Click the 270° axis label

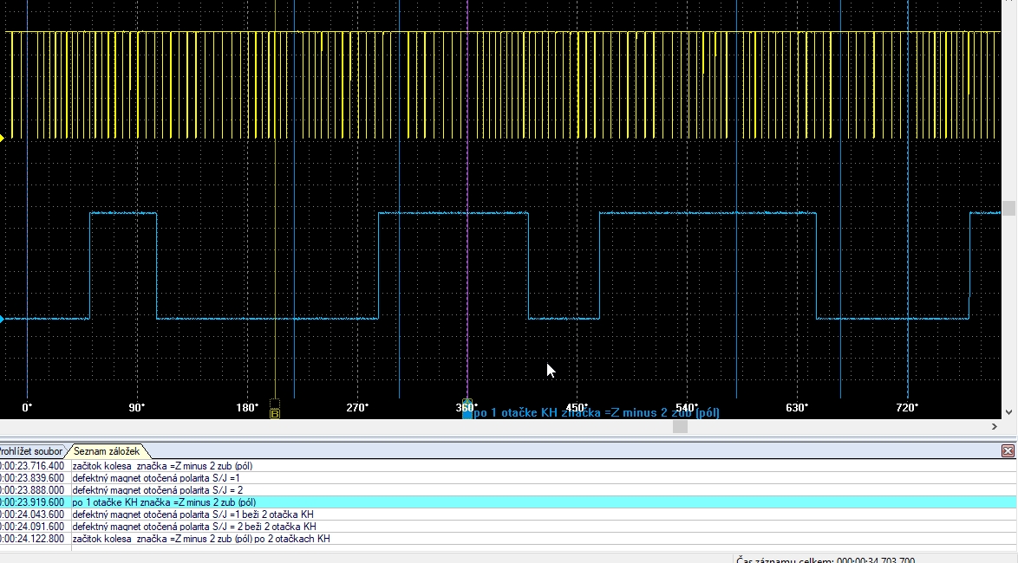pyautogui.click(x=357, y=408)
